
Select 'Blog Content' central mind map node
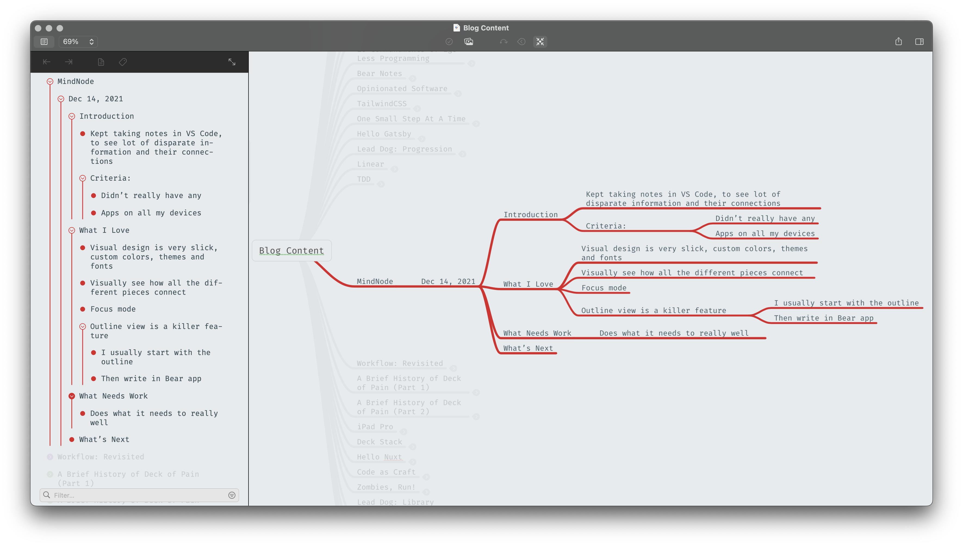click(292, 250)
